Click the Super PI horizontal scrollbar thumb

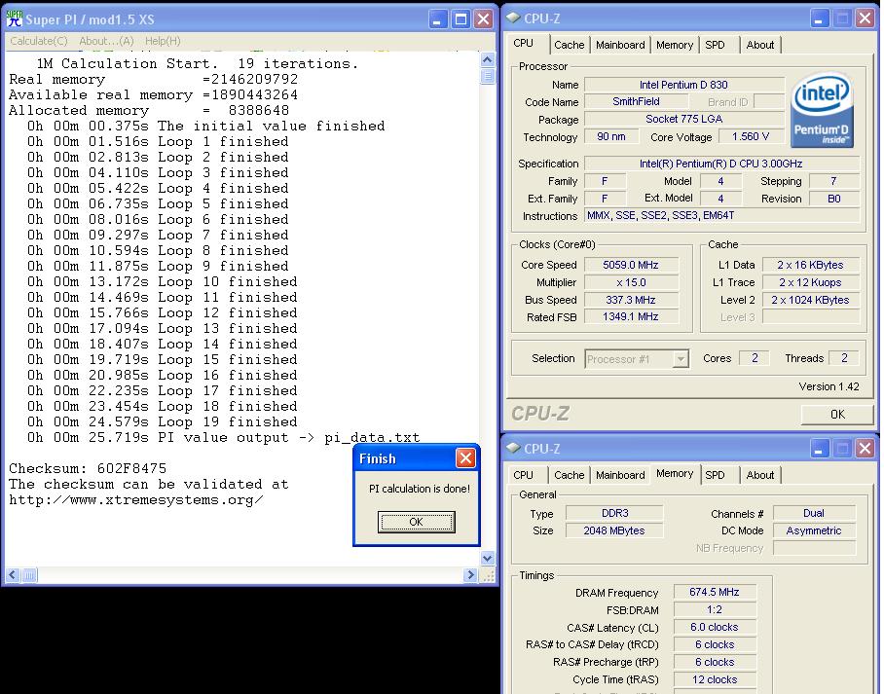[x=29, y=575]
